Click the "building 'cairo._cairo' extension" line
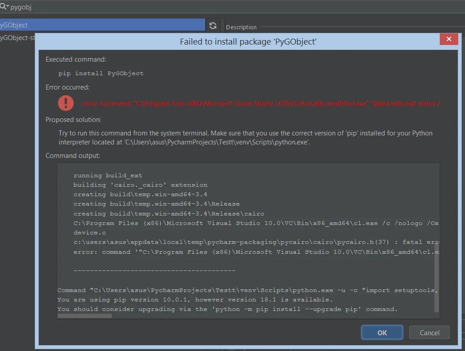Viewport: 465px width, 351px height. (x=140, y=184)
